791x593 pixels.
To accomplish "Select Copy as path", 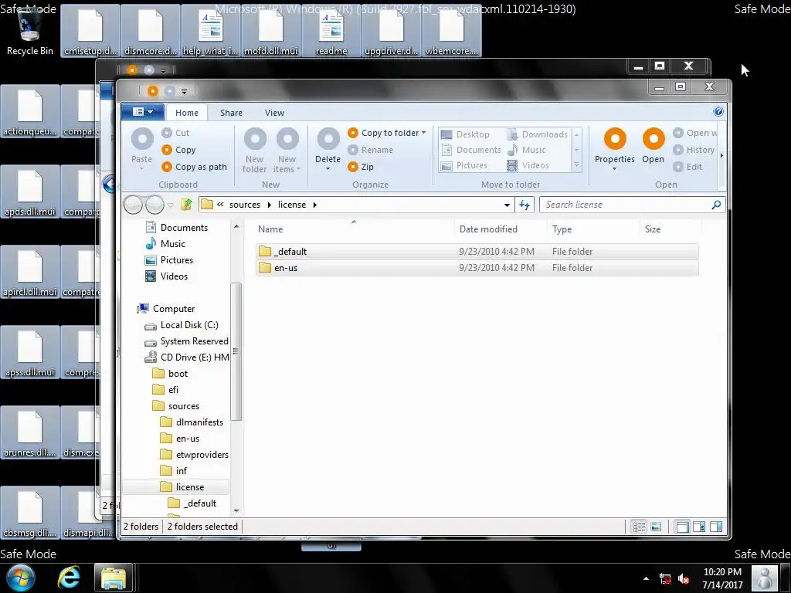I will 194,167.
